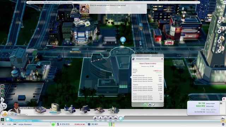Open the chat window icon in bottom toolbar
226x127 pixels.
(x=111, y=118)
